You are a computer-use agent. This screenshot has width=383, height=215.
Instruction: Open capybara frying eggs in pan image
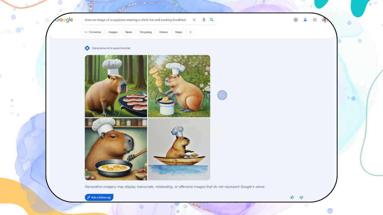(x=116, y=149)
